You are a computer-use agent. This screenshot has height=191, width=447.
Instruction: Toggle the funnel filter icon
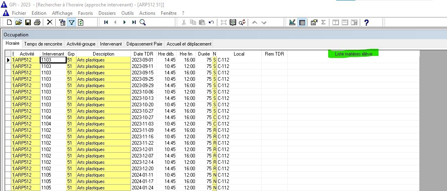coord(71,22)
